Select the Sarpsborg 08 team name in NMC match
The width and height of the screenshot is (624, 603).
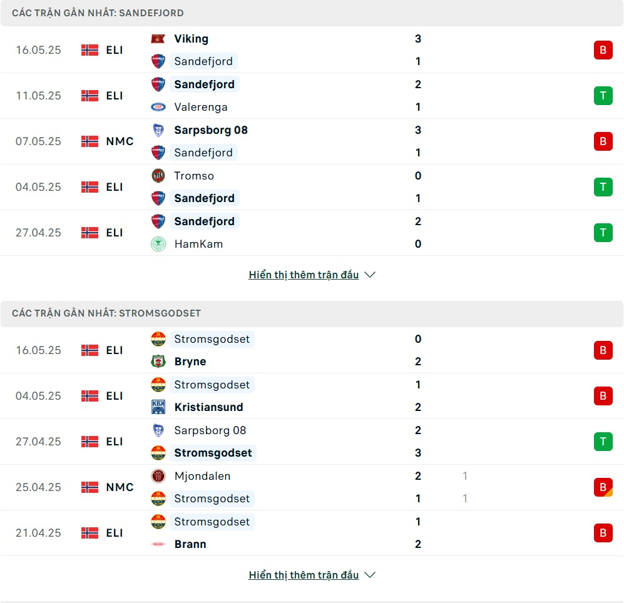click(x=211, y=130)
